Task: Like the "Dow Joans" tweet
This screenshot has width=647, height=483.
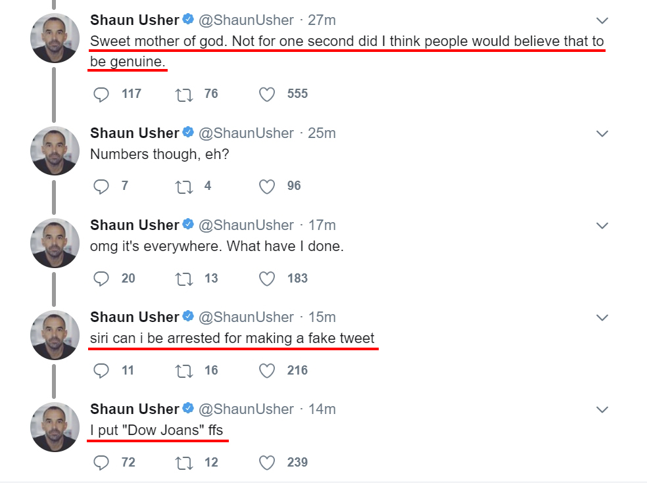Action: click(266, 463)
